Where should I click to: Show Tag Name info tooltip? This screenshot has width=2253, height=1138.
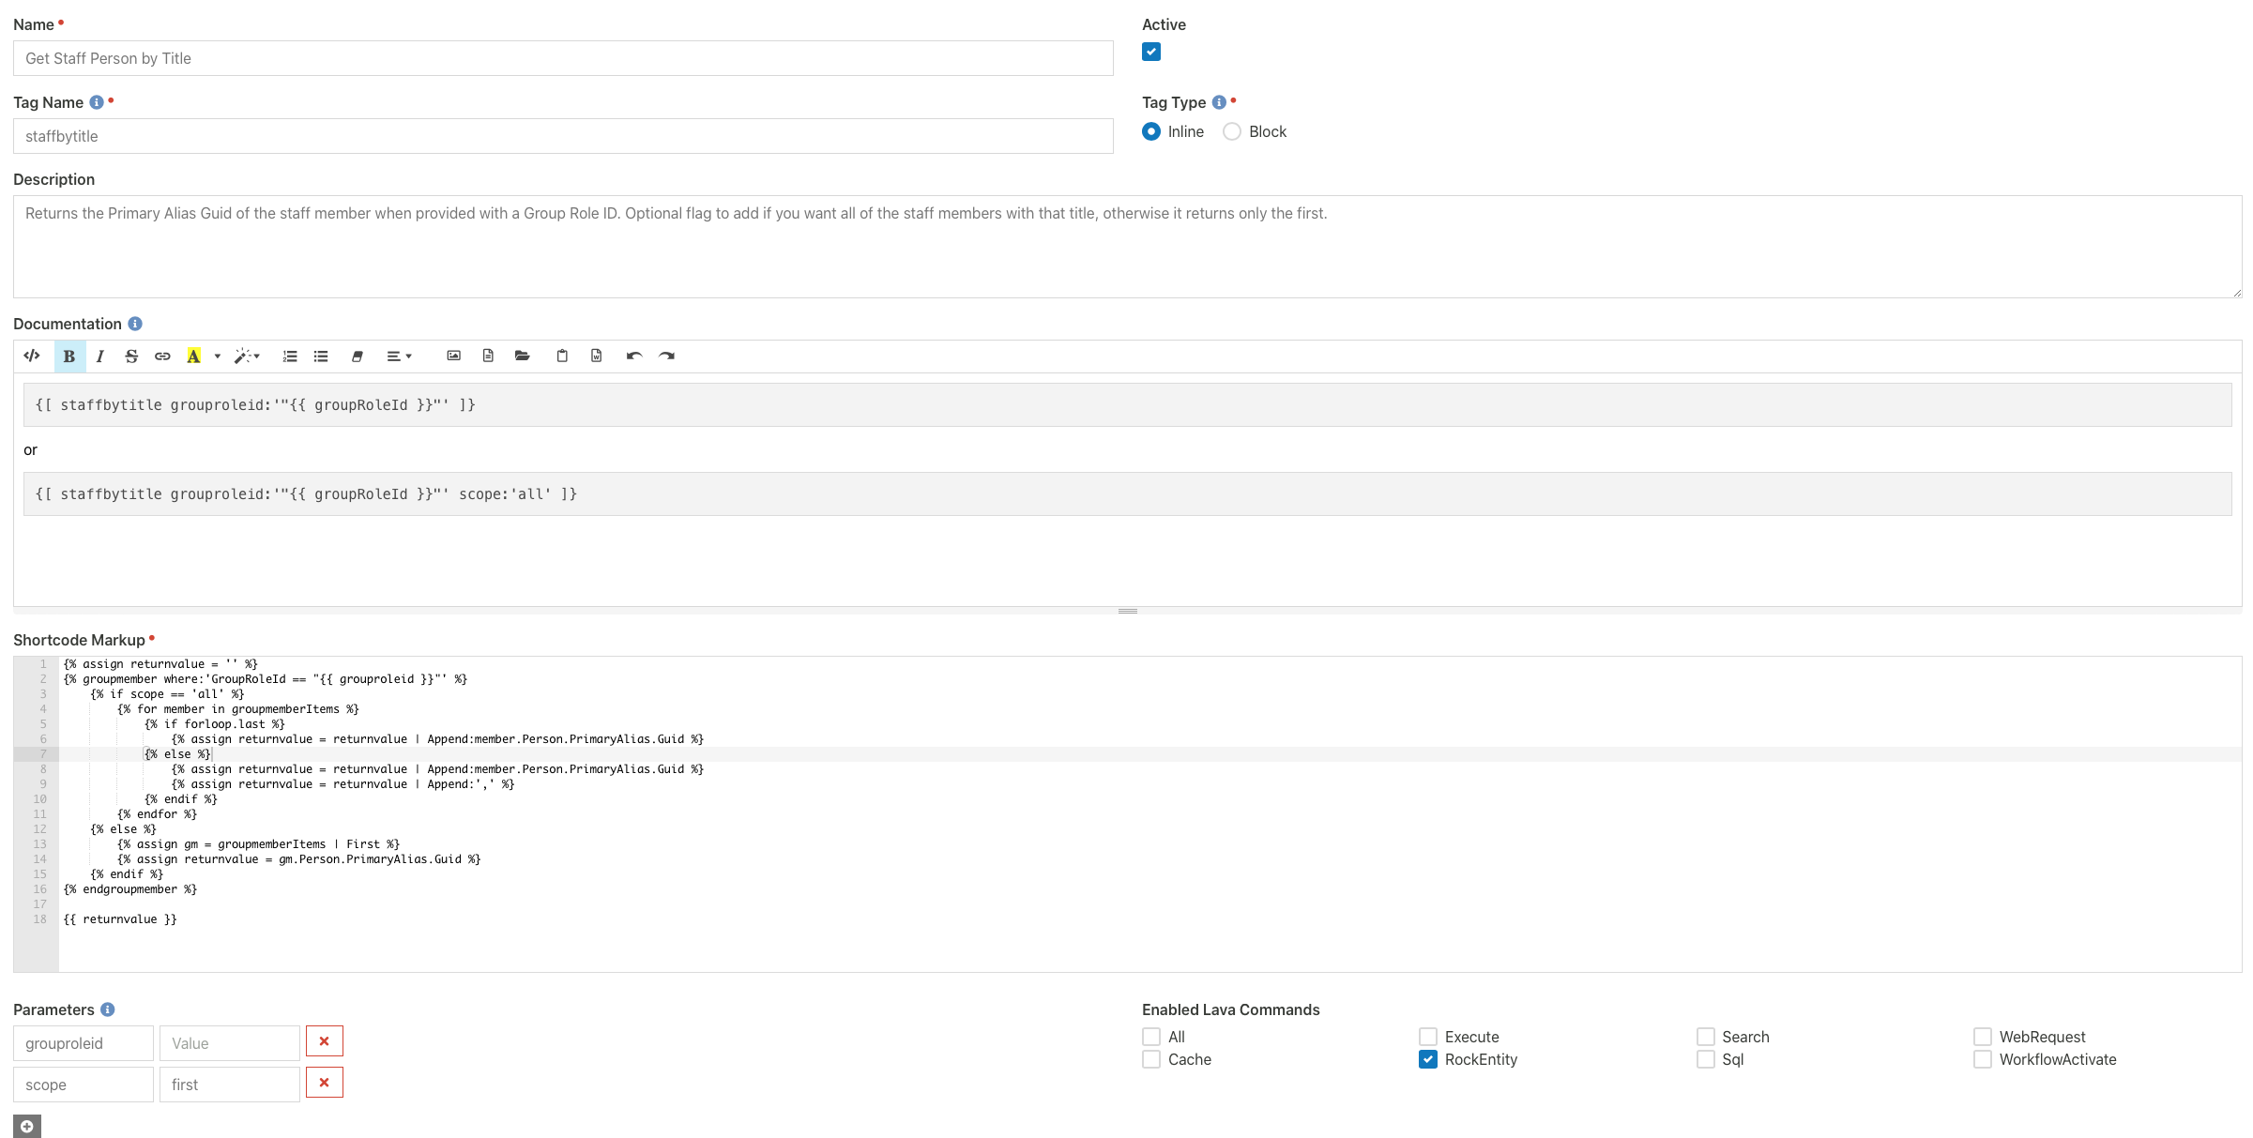(97, 102)
